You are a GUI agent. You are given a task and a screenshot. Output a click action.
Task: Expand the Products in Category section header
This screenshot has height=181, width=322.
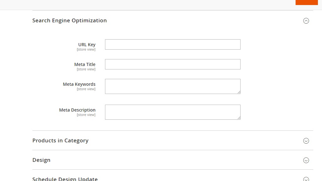tap(60, 141)
